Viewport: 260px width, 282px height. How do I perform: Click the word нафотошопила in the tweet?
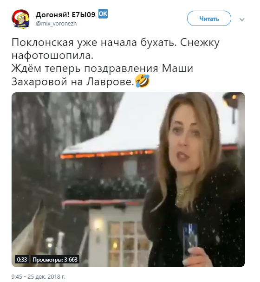coord(52,56)
